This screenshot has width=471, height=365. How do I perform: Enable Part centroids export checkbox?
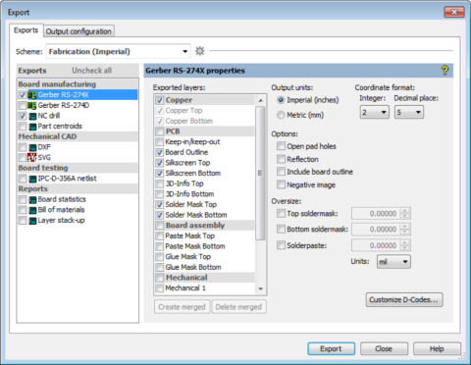23,127
